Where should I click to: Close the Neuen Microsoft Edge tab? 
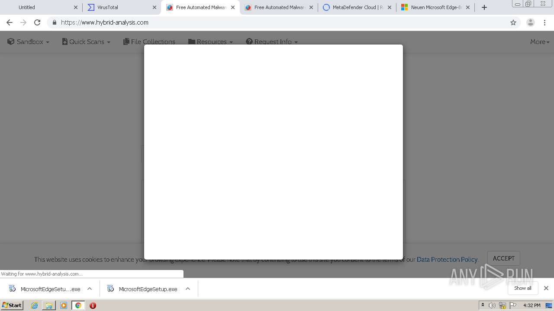[x=468, y=7]
